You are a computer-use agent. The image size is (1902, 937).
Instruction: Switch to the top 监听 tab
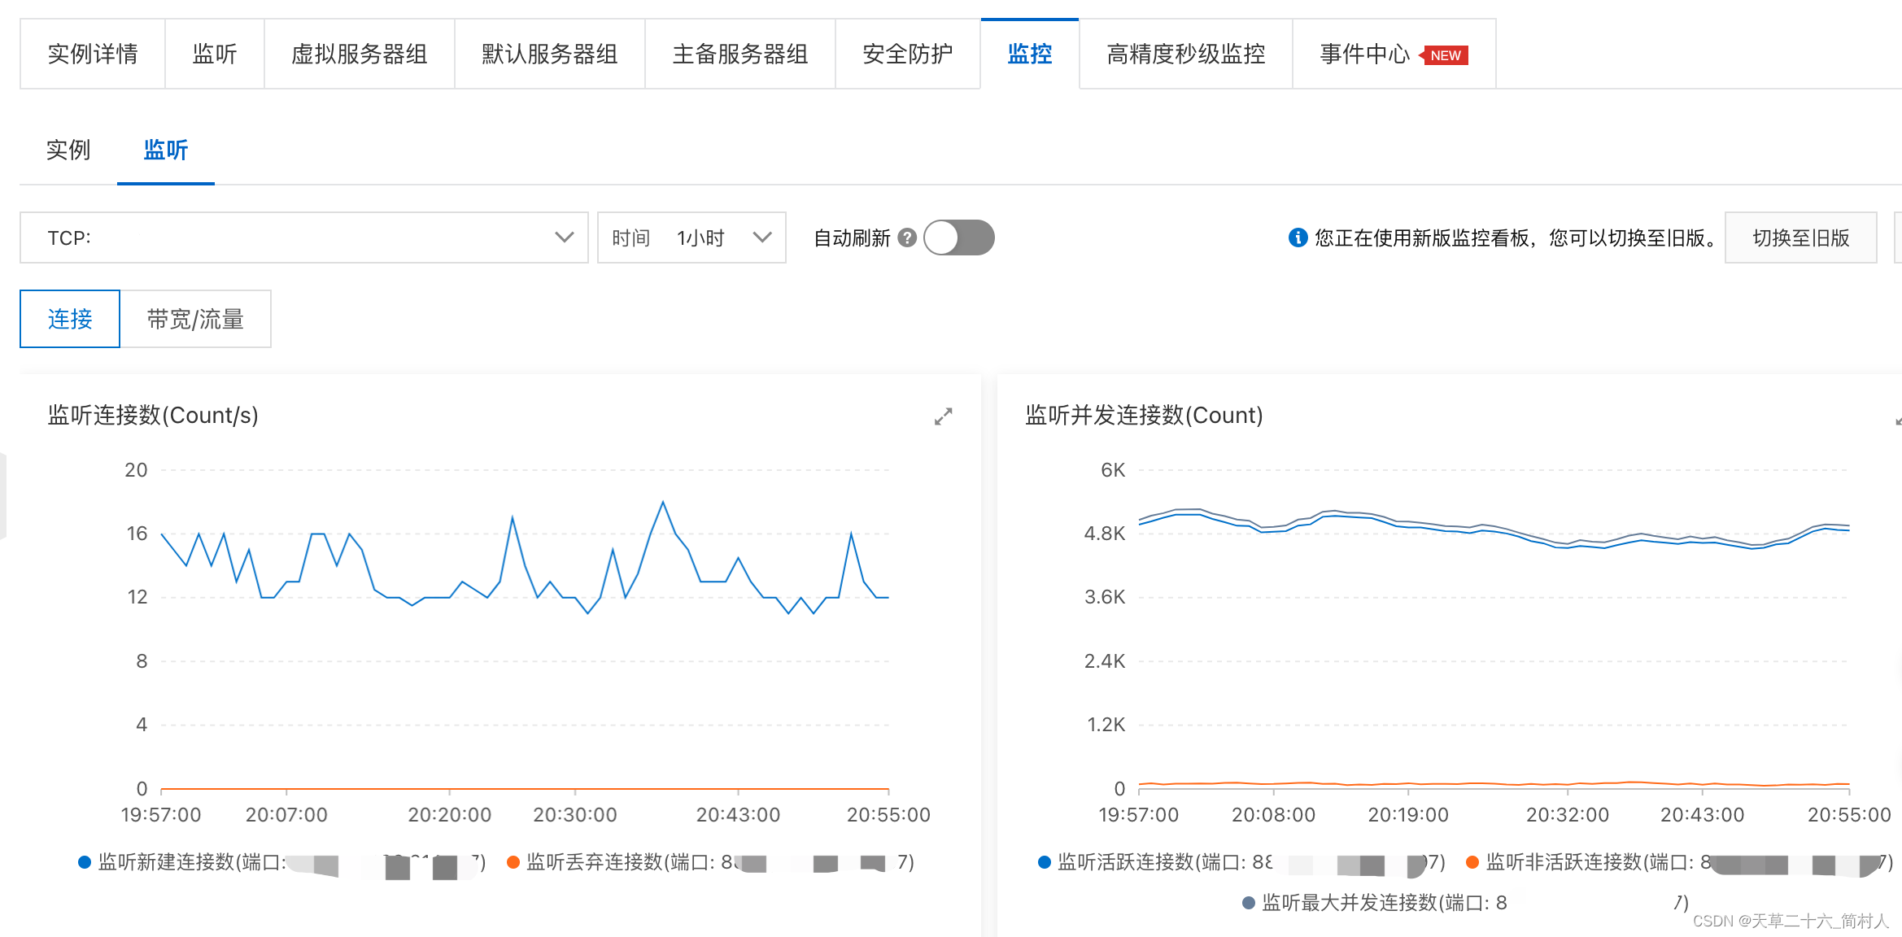point(215,54)
